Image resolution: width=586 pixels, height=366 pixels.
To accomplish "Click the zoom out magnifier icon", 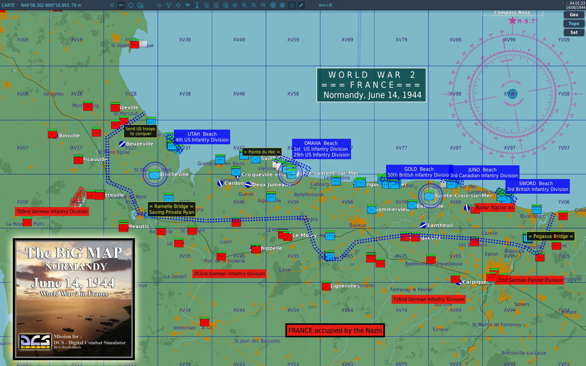I will click(x=254, y=5).
